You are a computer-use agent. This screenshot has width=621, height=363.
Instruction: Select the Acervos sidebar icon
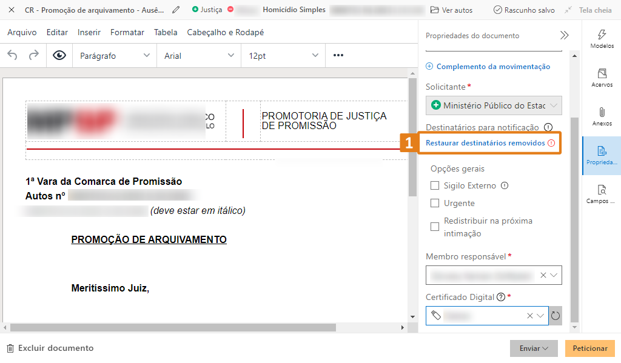(600, 77)
